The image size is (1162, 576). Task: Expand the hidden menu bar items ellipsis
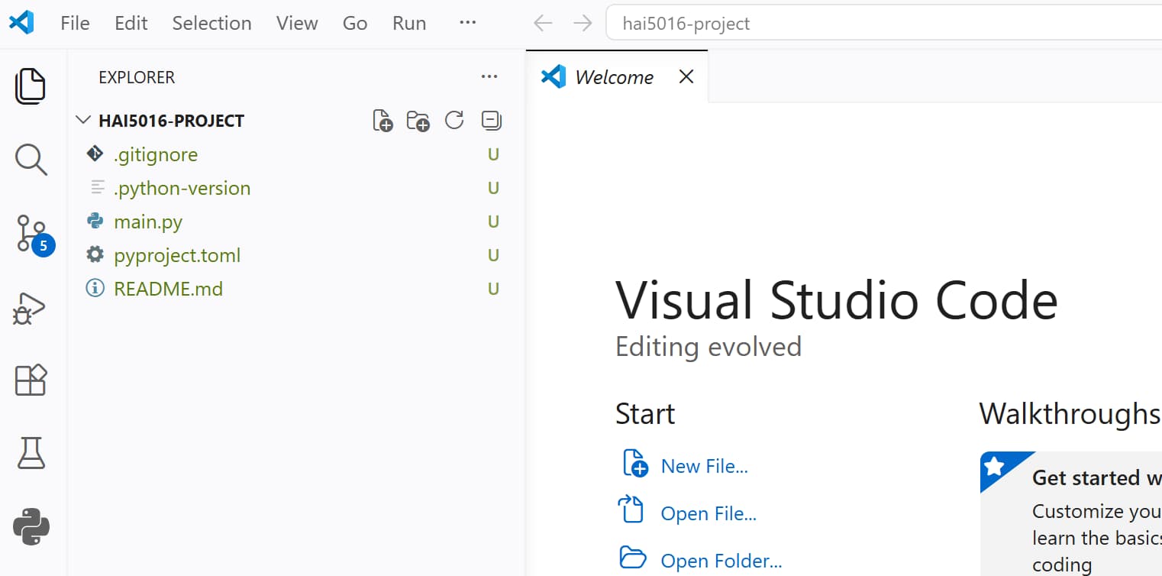tap(467, 23)
